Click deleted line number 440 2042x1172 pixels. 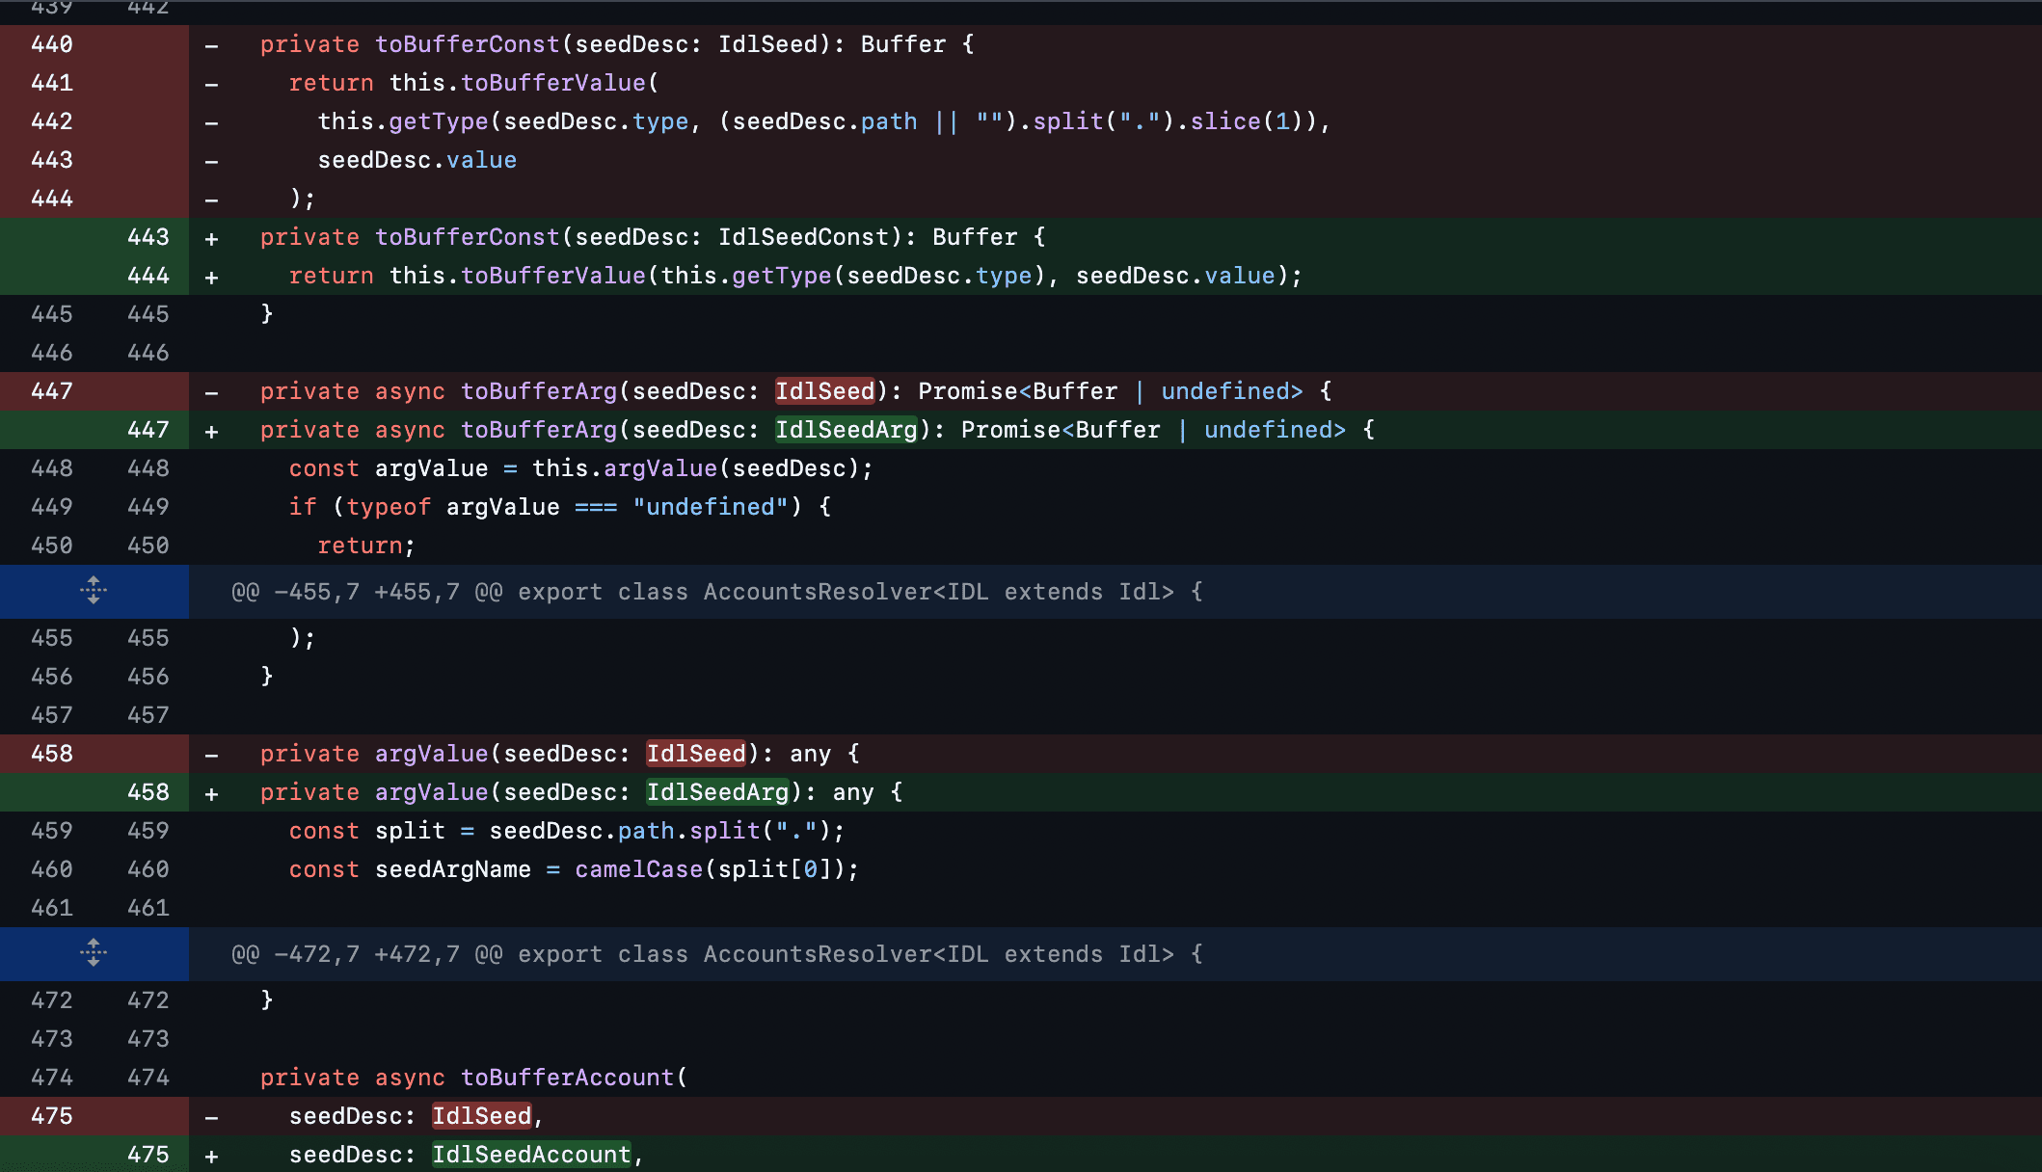point(52,44)
